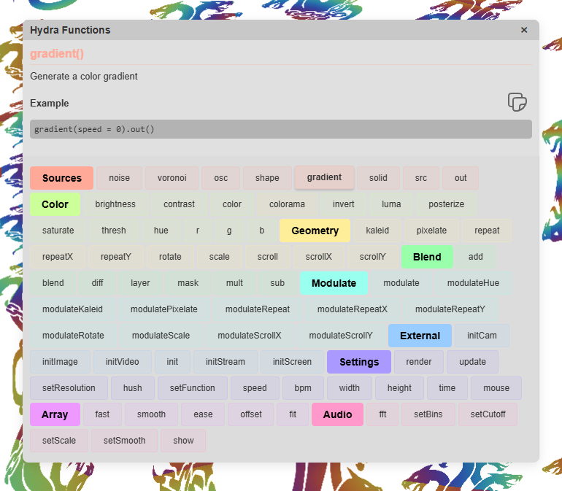Open the solid function
Screen dimensions: 562x491
(378, 178)
